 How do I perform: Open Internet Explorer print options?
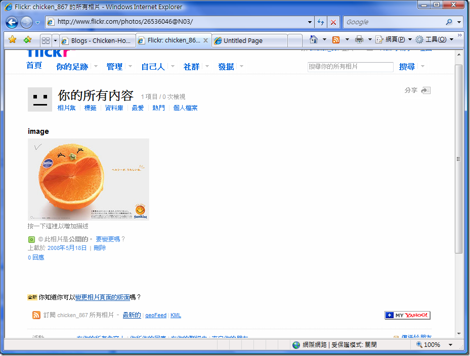(360, 39)
